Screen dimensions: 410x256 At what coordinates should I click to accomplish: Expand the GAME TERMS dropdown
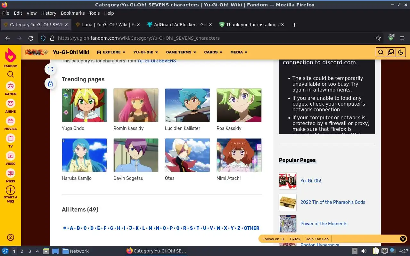point(181,52)
